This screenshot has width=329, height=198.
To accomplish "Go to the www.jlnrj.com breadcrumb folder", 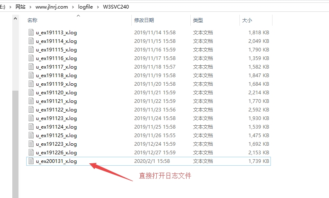I will [x=52, y=7].
